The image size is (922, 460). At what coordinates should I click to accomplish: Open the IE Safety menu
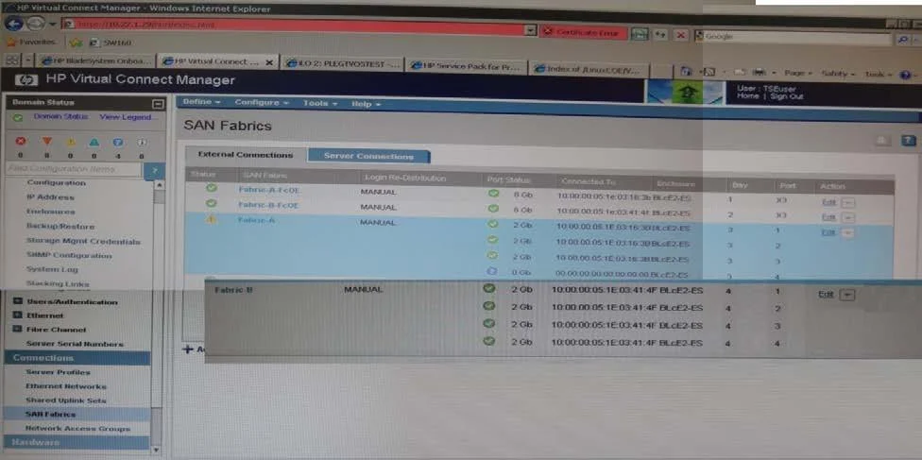point(837,74)
